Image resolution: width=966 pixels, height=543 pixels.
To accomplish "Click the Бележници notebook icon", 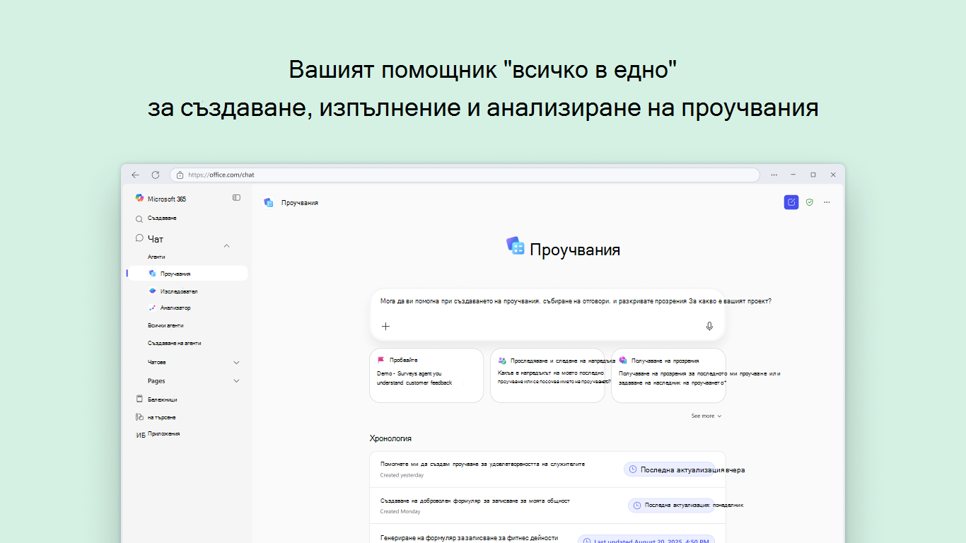I will point(139,399).
